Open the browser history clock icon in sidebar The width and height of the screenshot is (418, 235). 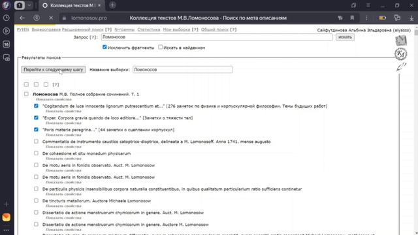point(7,18)
